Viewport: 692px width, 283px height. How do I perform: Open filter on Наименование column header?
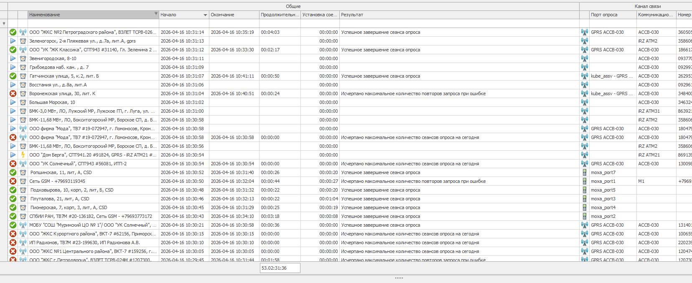click(156, 14)
